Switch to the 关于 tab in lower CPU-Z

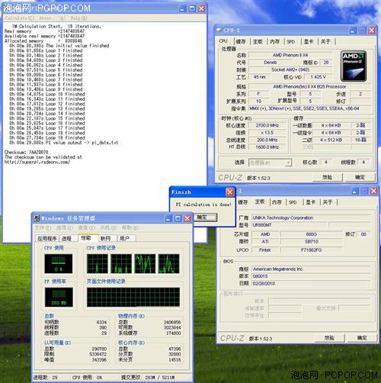328,202
